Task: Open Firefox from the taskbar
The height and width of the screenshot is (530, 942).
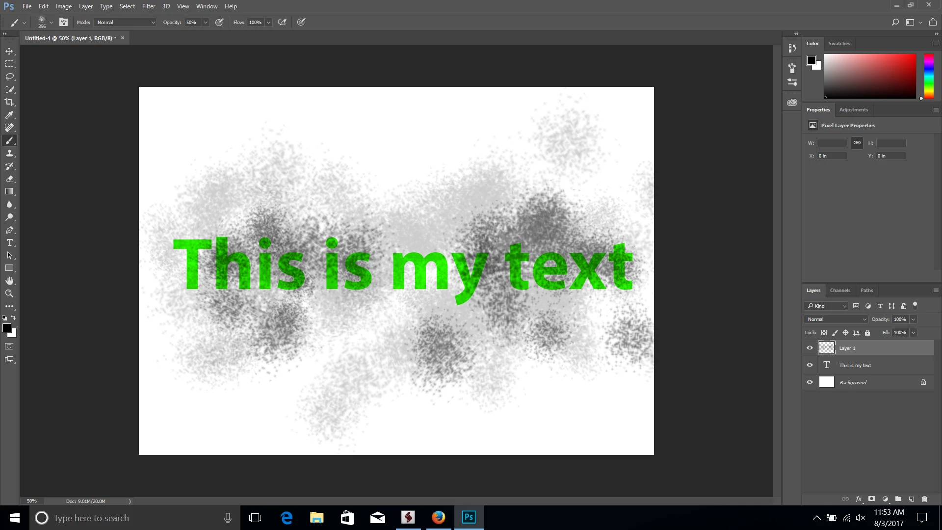Action: coord(438,518)
